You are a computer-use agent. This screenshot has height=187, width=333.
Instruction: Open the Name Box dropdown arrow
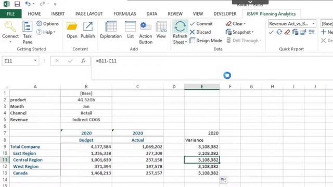click(35, 61)
